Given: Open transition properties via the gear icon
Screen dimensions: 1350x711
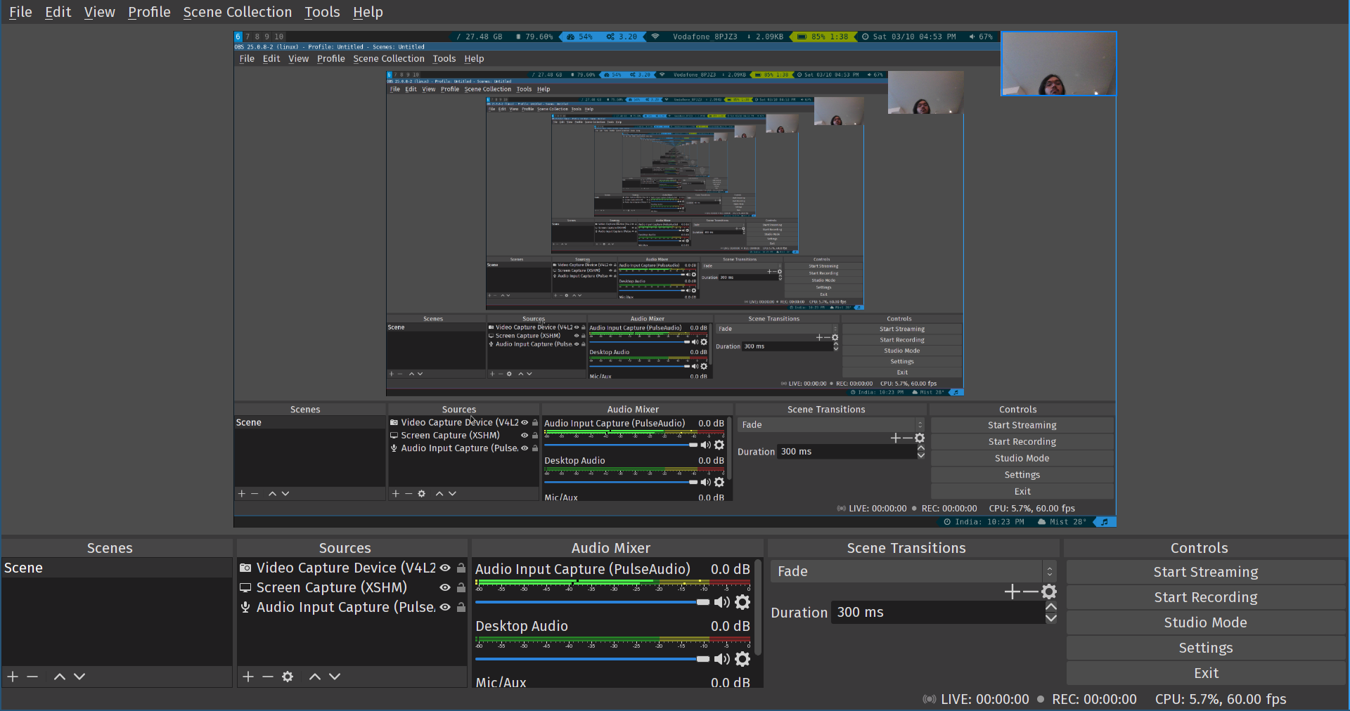Looking at the screenshot, I should [1049, 592].
